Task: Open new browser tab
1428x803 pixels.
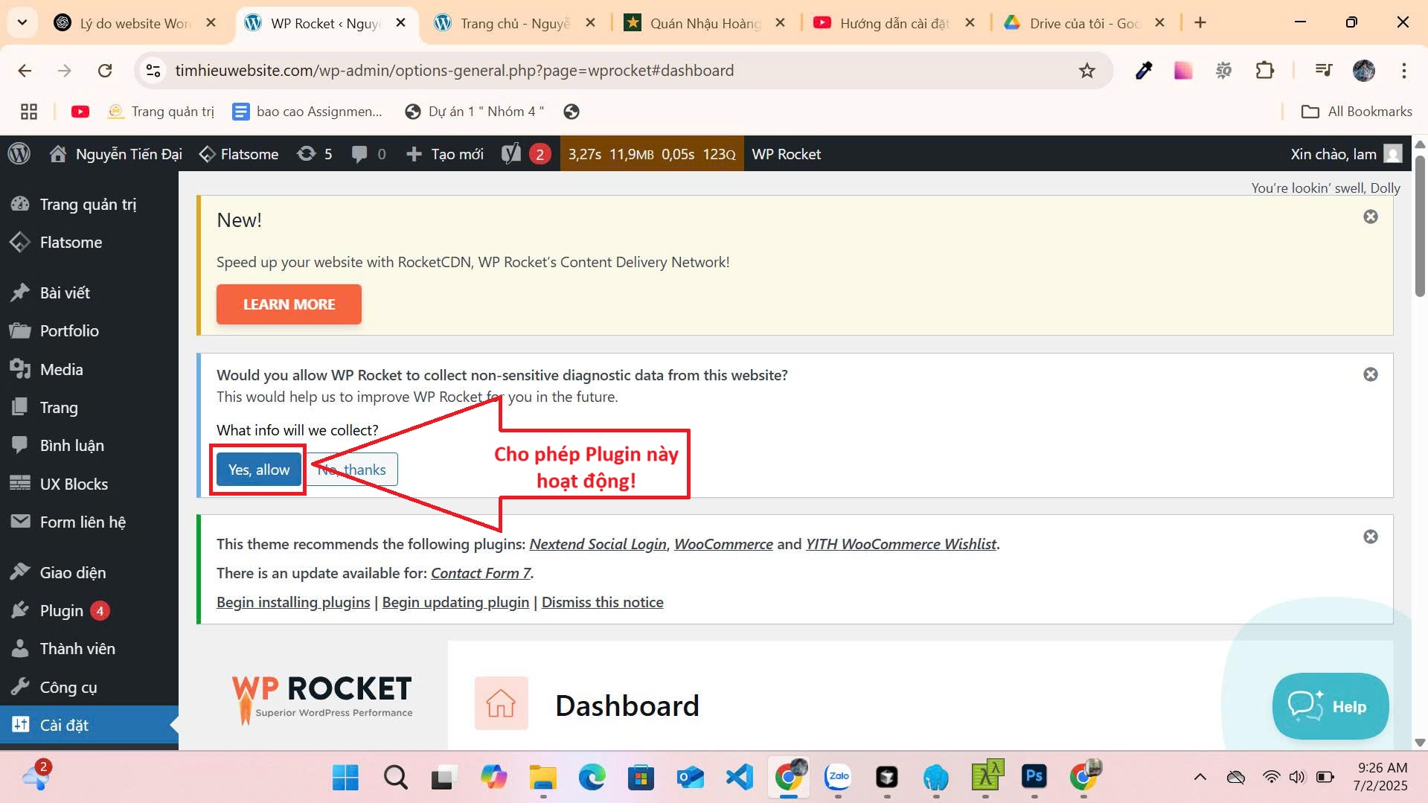Action: (1200, 23)
